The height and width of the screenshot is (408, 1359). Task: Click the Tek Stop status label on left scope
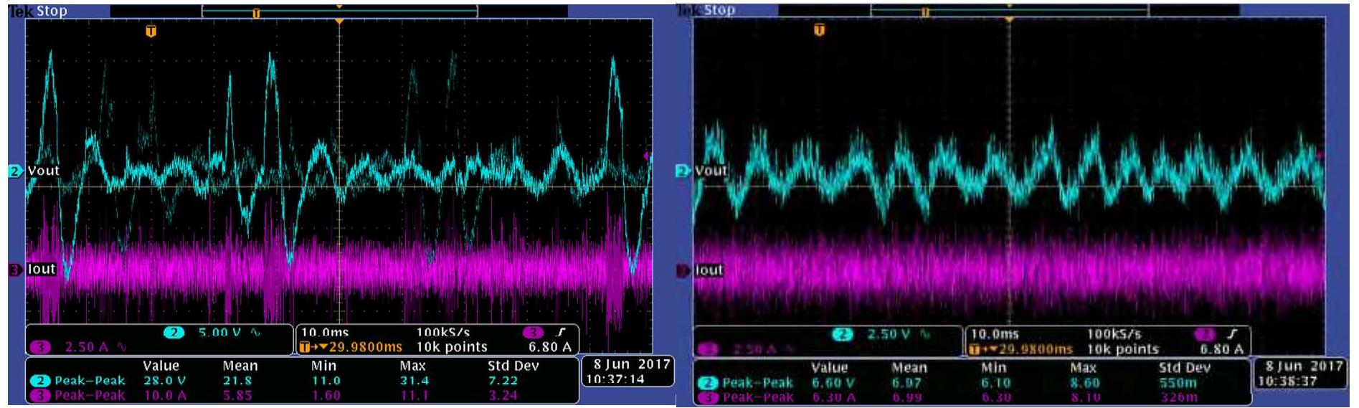point(39,11)
